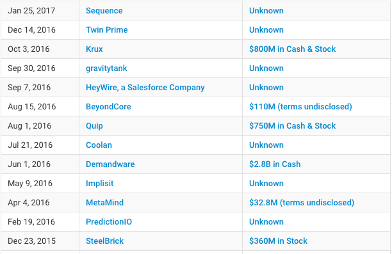Open the gravitytank link
Image resolution: width=392 pixels, height=254 pixels.
[x=106, y=68]
